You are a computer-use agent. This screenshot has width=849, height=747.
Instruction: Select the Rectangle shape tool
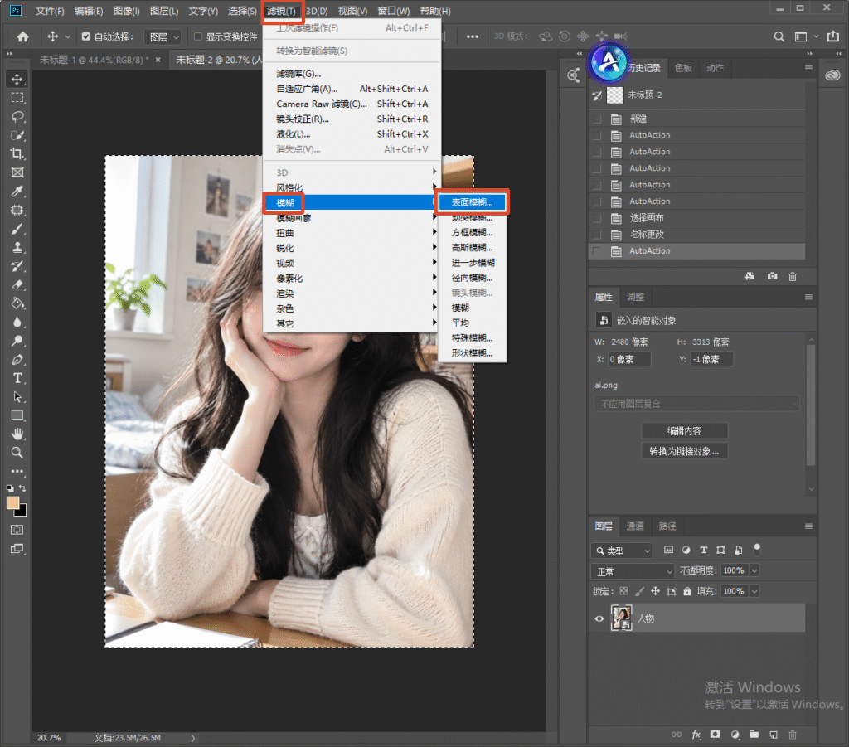tap(17, 415)
